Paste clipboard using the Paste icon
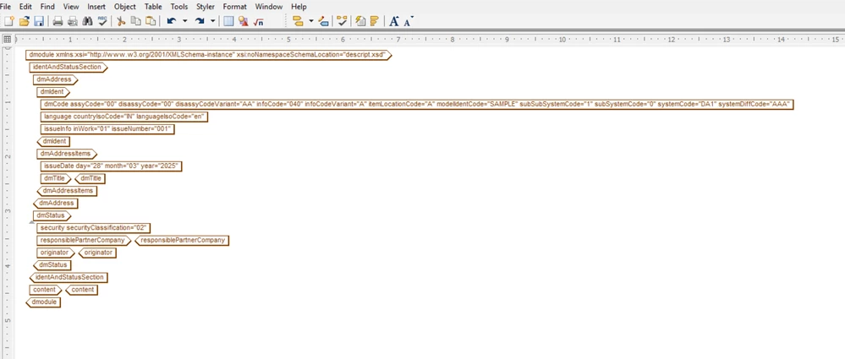The height and width of the screenshot is (359, 845). (x=151, y=21)
